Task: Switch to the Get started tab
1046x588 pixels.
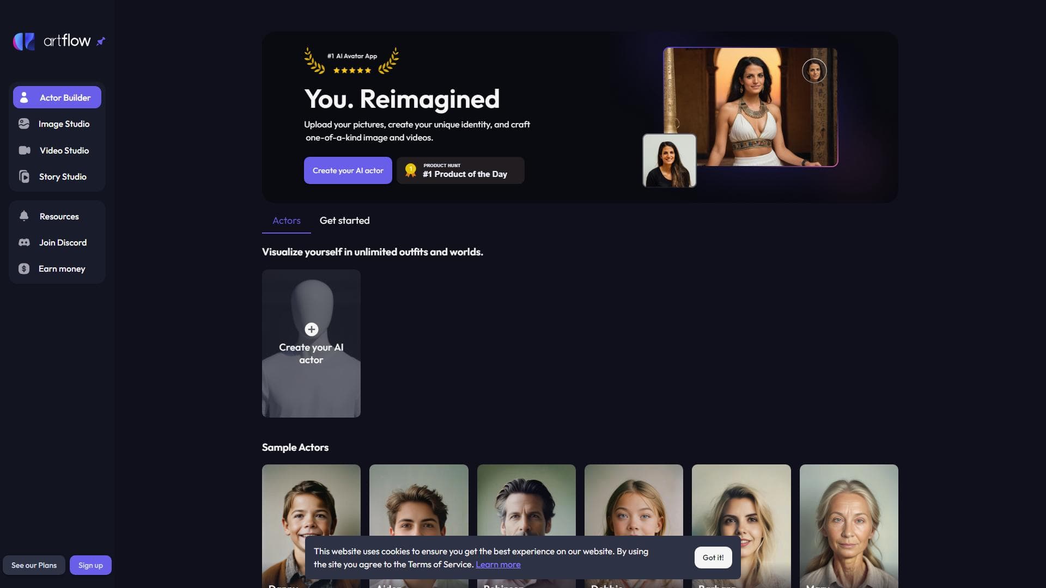Action: [344, 220]
